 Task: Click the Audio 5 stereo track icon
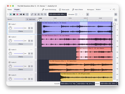tap(9, 75)
